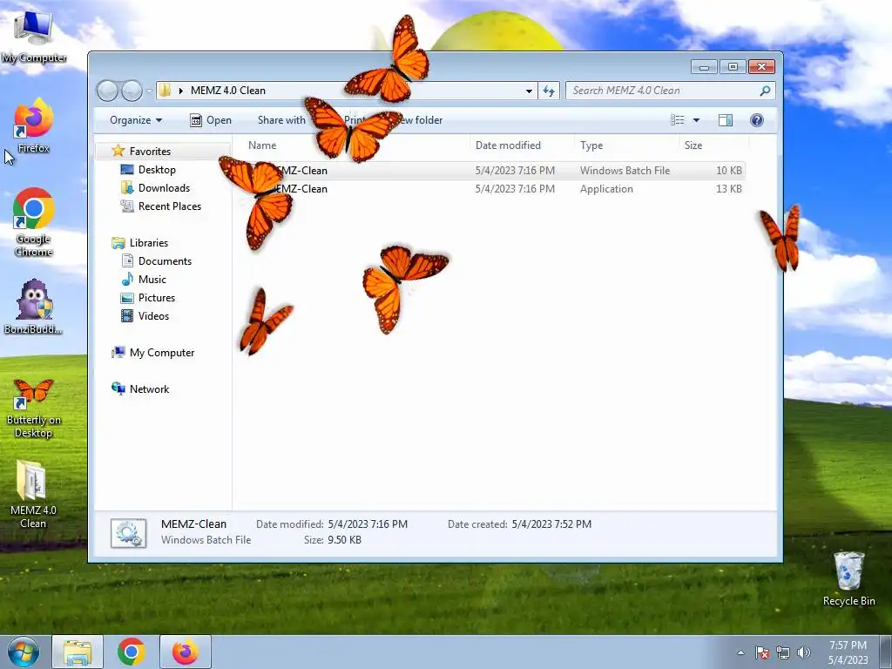
Task: Toggle the preview pane button
Action: pyautogui.click(x=726, y=120)
